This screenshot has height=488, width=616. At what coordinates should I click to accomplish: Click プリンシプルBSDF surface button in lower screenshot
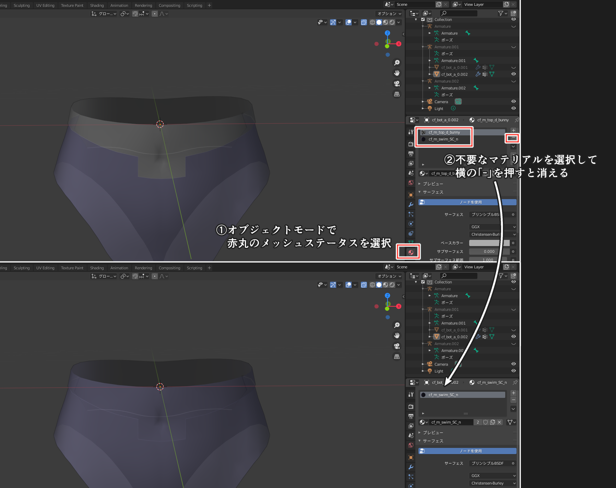[489, 463]
